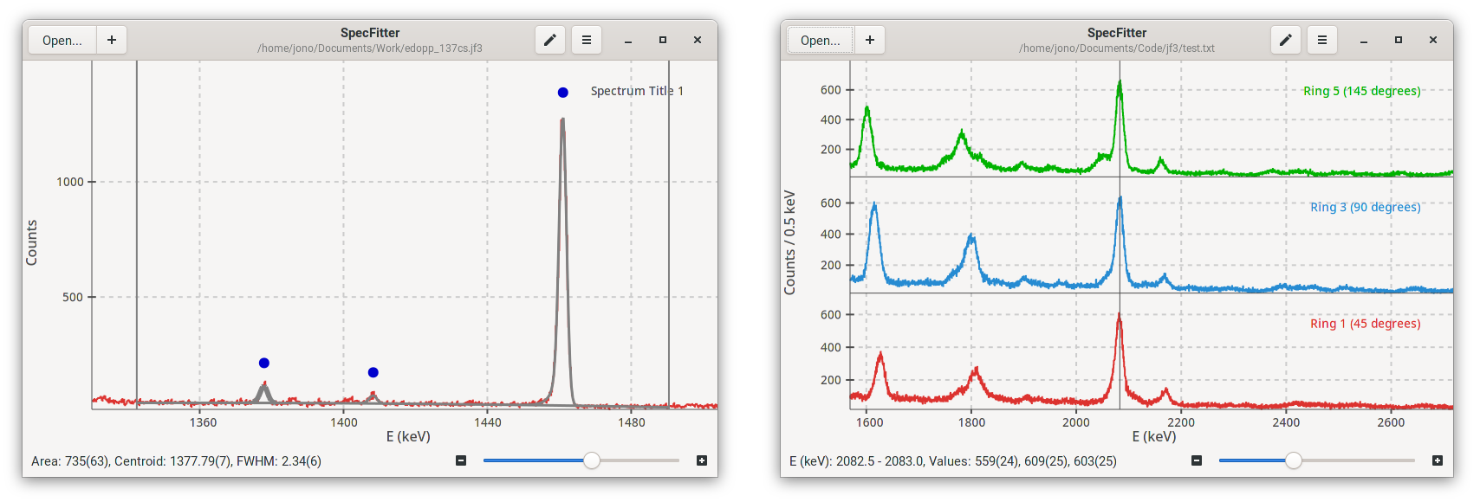Toggle pencil edit mode in right window
The height and width of the screenshot is (502, 1480).
(1286, 40)
